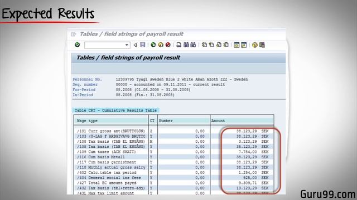The height and width of the screenshot is (200, 357).
Task: Click the amount '925,00' cell
Action: tap(250, 178)
